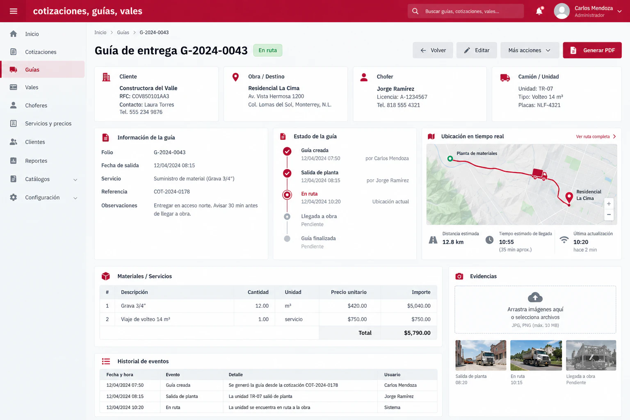Click the search field for guías, cotizaciones, vales

(466, 11)
